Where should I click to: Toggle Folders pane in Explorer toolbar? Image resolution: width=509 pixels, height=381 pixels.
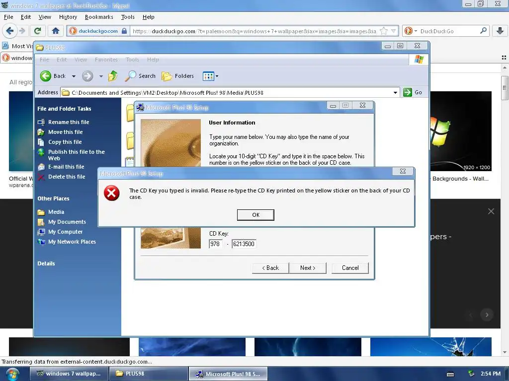(x=178, y=76)
